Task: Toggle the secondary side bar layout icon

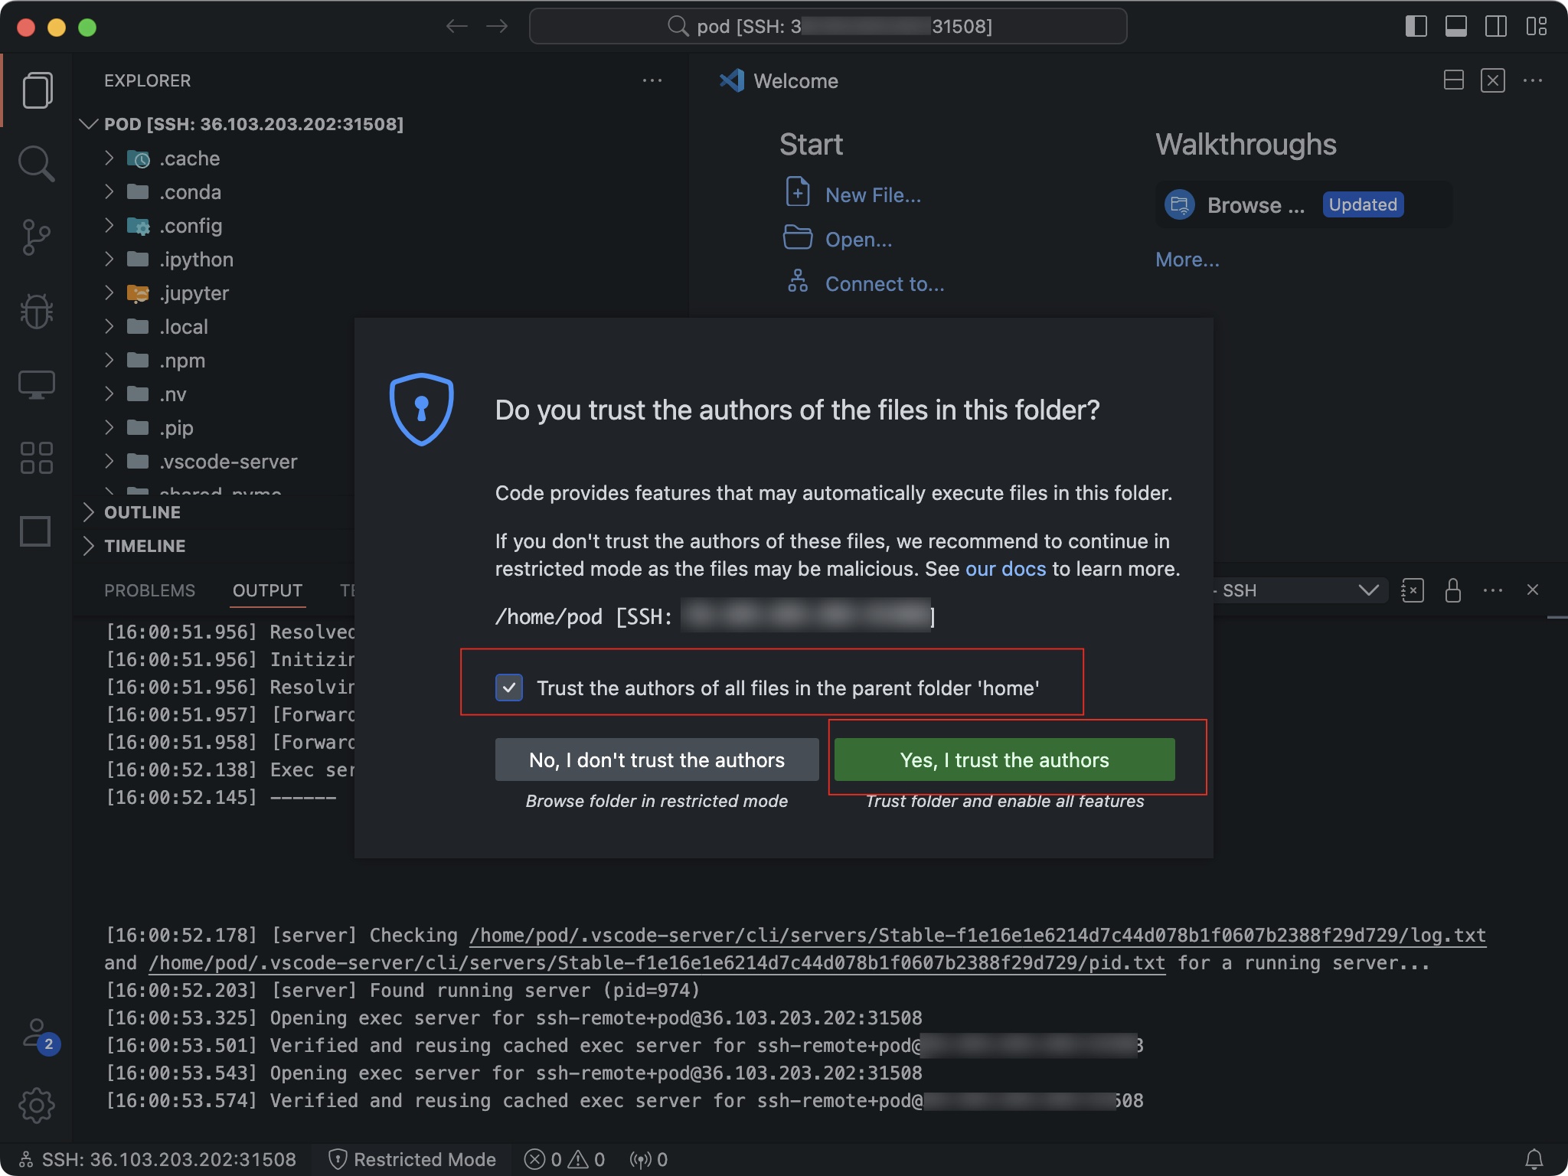Action: (x=1496, y=26)
